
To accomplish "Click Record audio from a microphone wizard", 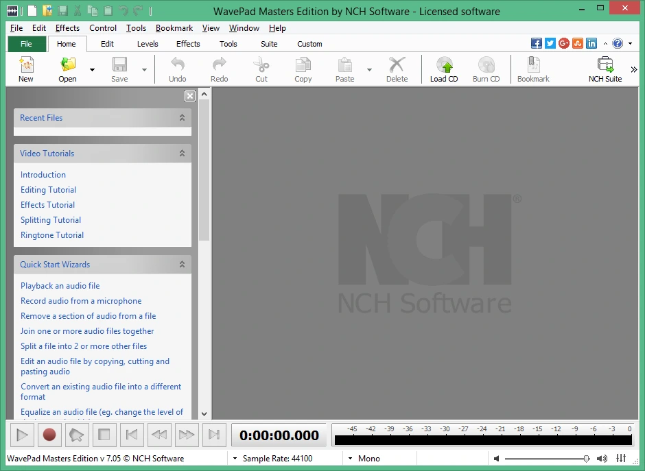I will point(81,301).
